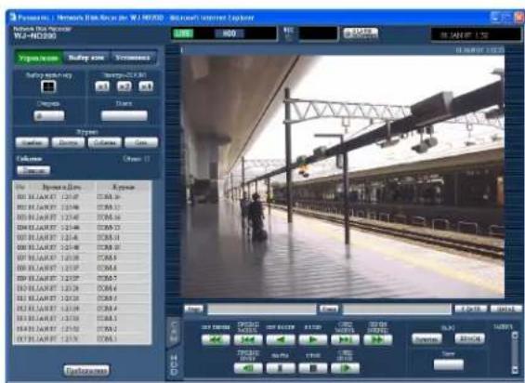Open the CAM side tab
525x383 pixels.
point(174,331)
